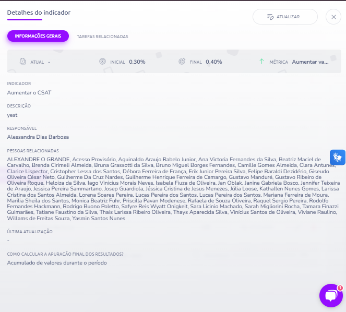
Task: Select the Informações Gerais tab
Action: [x=38, y=36]
